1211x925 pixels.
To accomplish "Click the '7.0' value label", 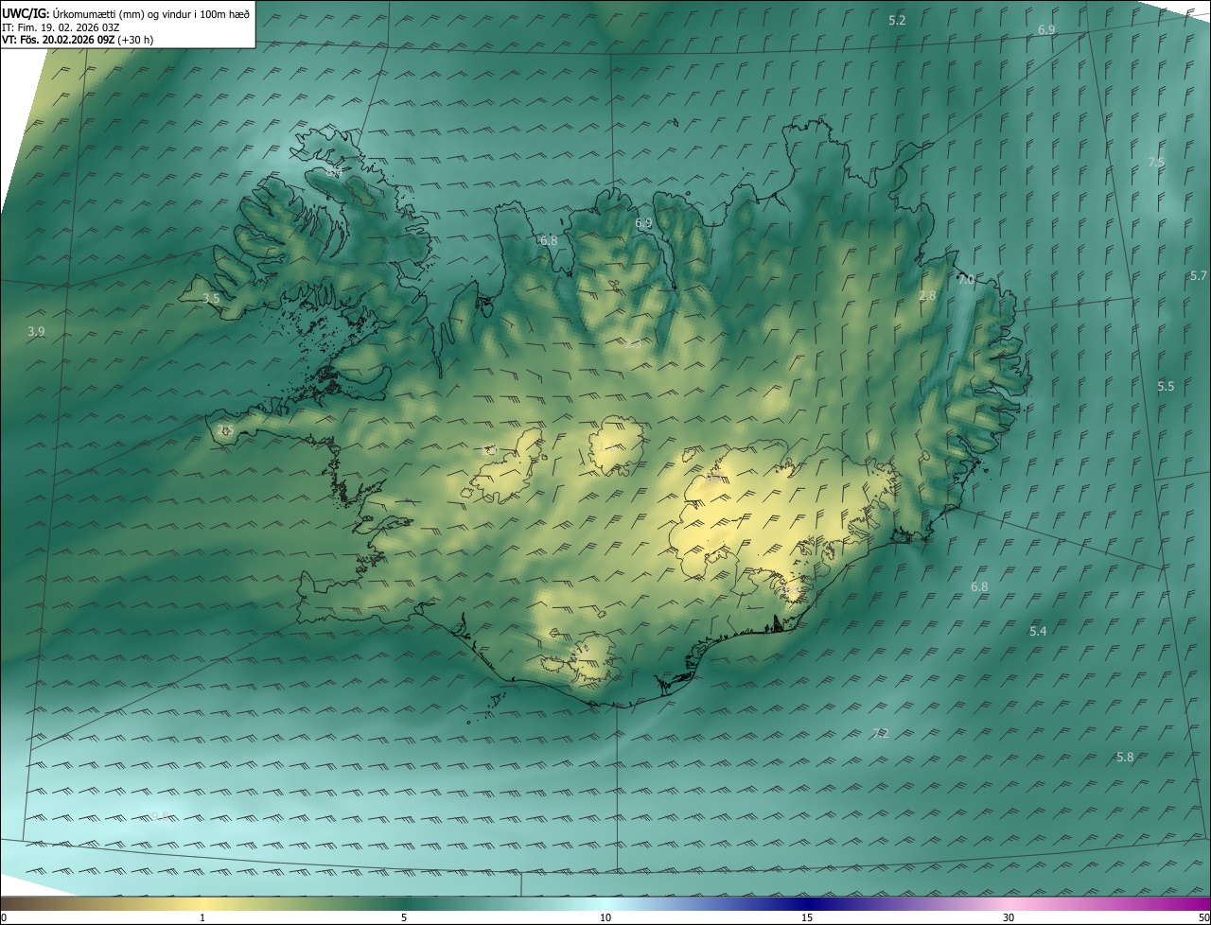I will [x=965, y=280].
